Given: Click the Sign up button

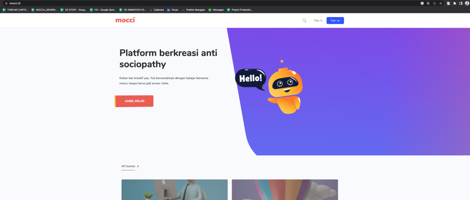Looking at the screenshot, I should 335,20.
